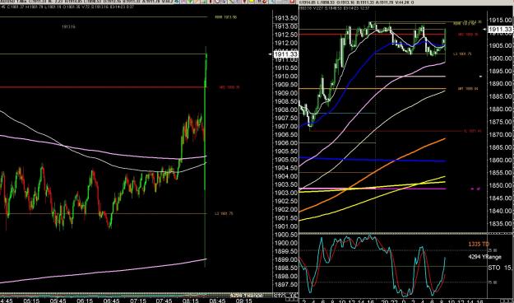Viewport: 514px width, 303px height.
Task: Select the 07:15 time label
Action: [x=137, y=301]
